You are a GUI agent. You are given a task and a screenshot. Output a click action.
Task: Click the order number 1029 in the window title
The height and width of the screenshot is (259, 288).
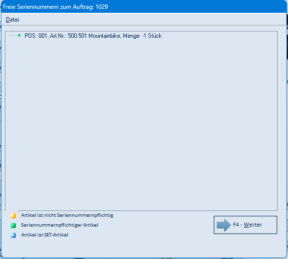coord(102,7)
